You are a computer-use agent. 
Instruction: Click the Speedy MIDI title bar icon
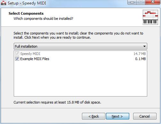pos(4,3)
